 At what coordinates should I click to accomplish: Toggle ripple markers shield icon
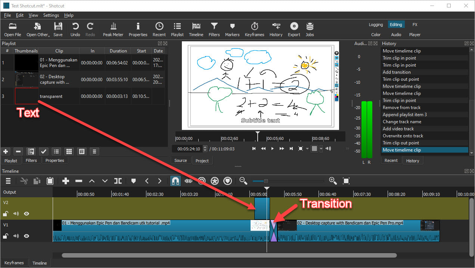[x=228, y=181]
